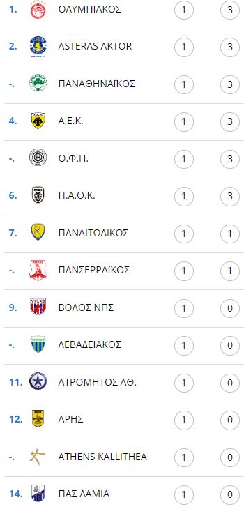251x509 pixels.
Task: Click the Olympiacos team crest
Action: 38,10
